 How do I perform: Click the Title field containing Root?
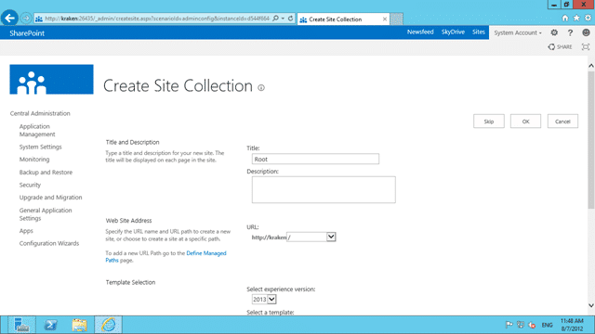pyautogui.click(x=315, y=159)
